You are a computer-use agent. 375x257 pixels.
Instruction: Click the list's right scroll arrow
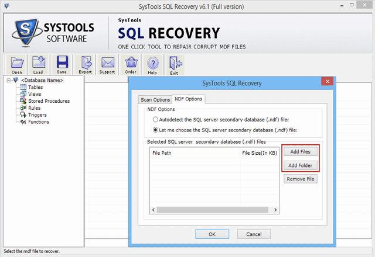pos(275,210)
